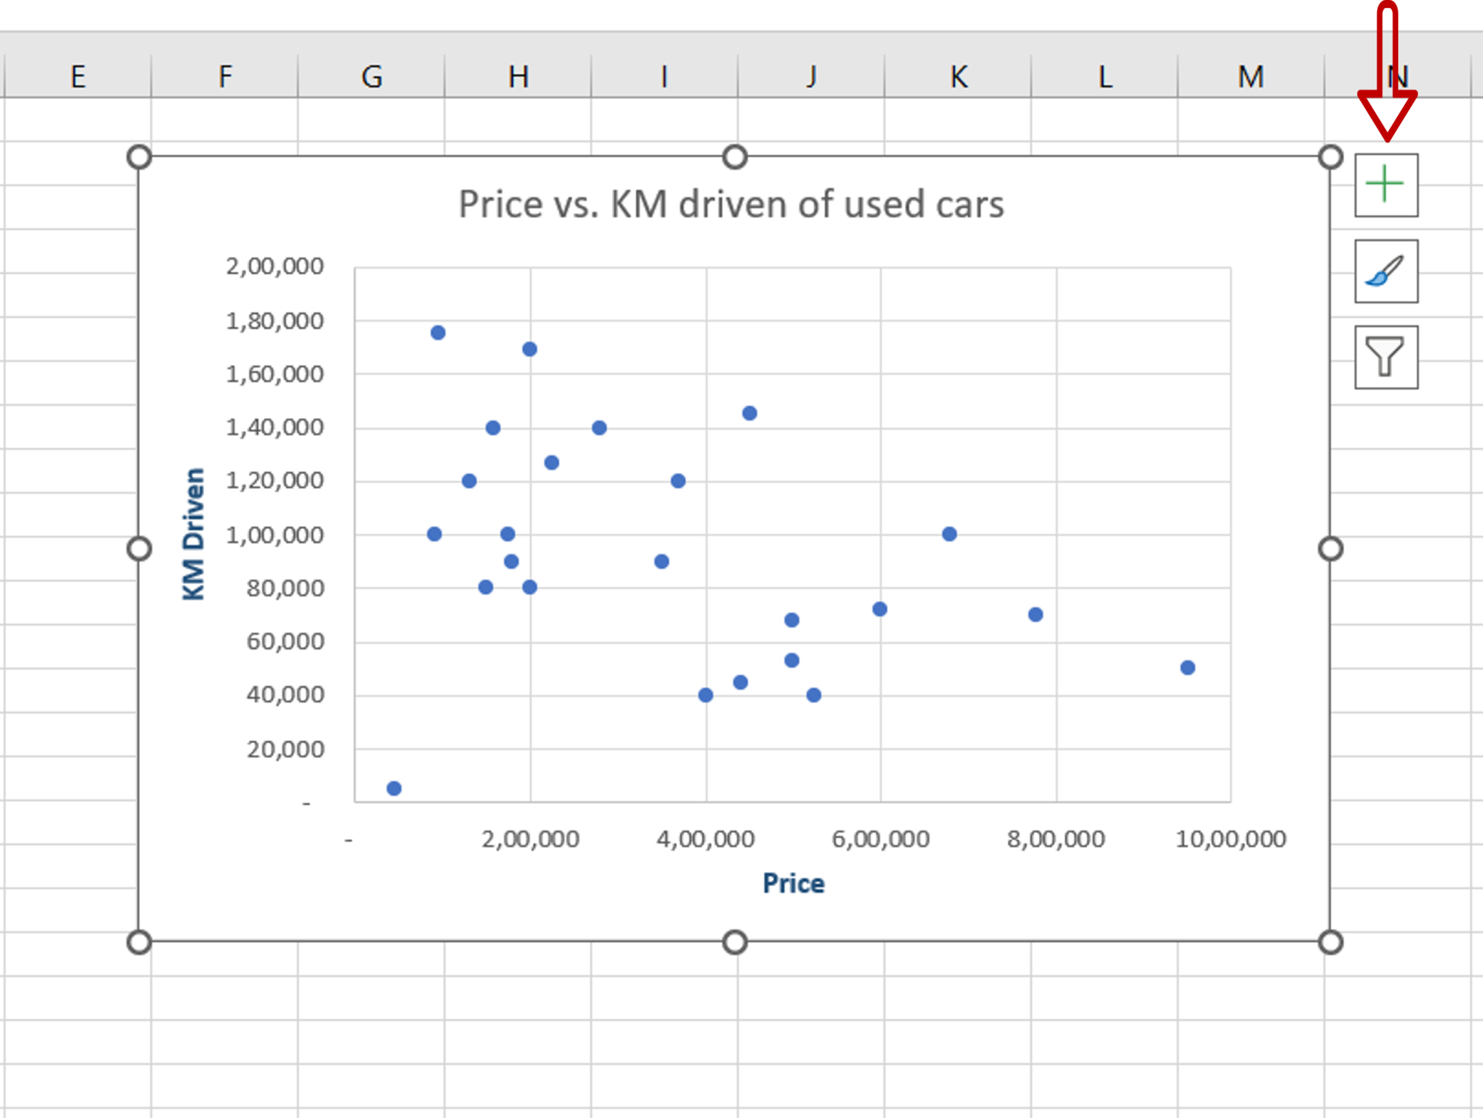This screenshot has height=1118, width=1483.
Task: Select column header K
Action: coord(958,76)
